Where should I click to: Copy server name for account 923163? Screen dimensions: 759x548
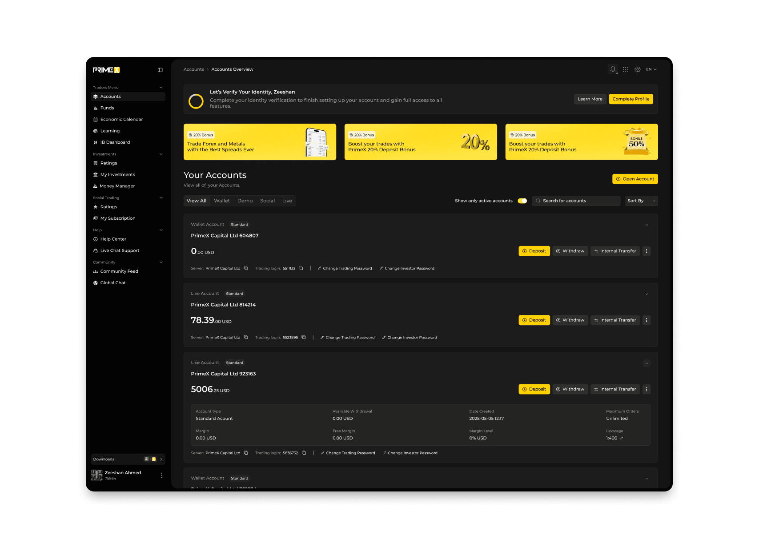coord(246,453)
